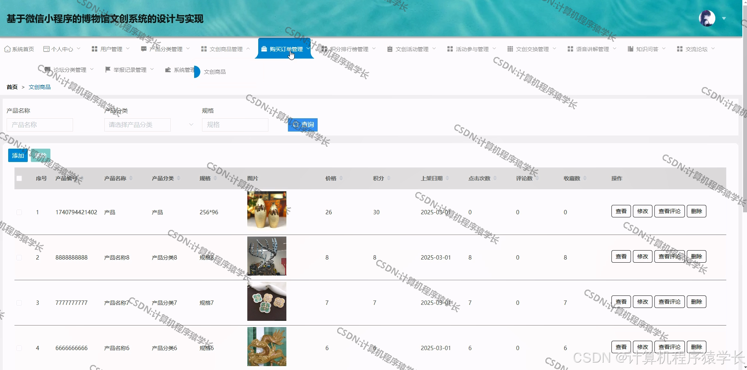This screenshot has width=747, height=370.
Task: Click the 活动参与管理 grid icon
Action: [x=450, y=49]
